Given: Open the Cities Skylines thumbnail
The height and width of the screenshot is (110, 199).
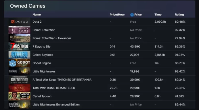Looking at the screenshot, I should coord(20,55).
